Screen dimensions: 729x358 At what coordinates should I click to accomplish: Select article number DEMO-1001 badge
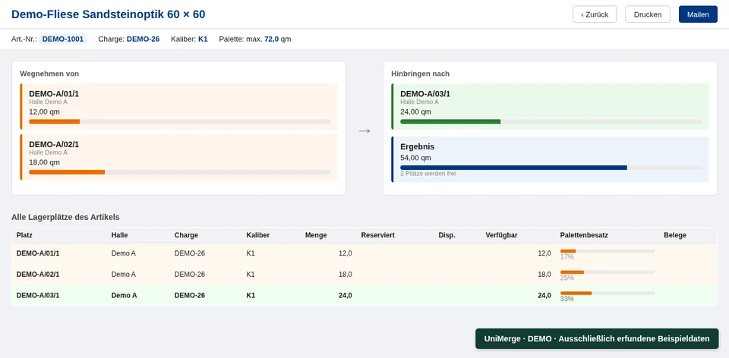coord(63,39)
